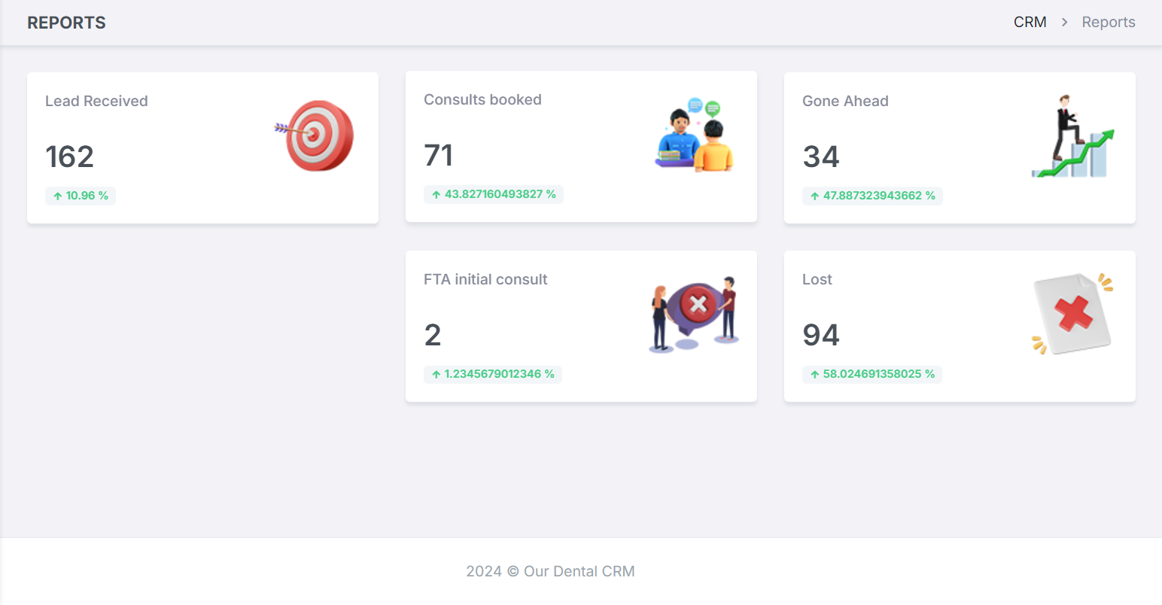Click the up arrow beside 10.96 %
The image size is (1162, 605).
pyautogui.click(x=58, y=196)
